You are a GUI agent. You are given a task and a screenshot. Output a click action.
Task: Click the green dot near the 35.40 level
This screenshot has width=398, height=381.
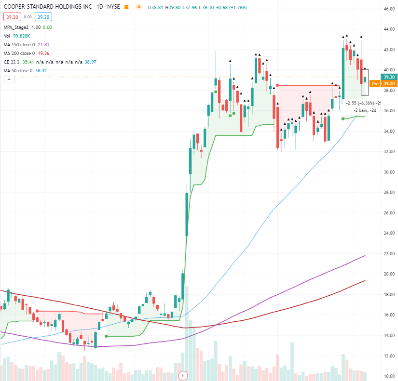[x=343, y=118]
